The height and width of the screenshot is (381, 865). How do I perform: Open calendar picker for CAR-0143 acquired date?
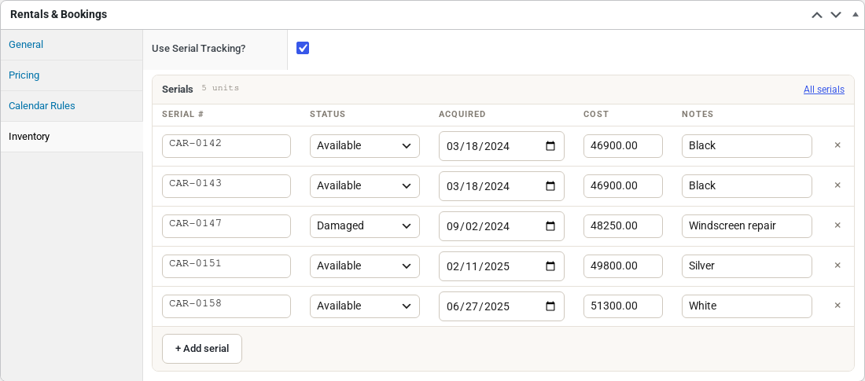click(550, 186)
